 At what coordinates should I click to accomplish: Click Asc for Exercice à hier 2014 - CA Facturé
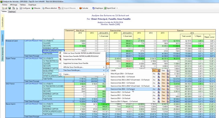pyautogui.click(x=156, y=89)
